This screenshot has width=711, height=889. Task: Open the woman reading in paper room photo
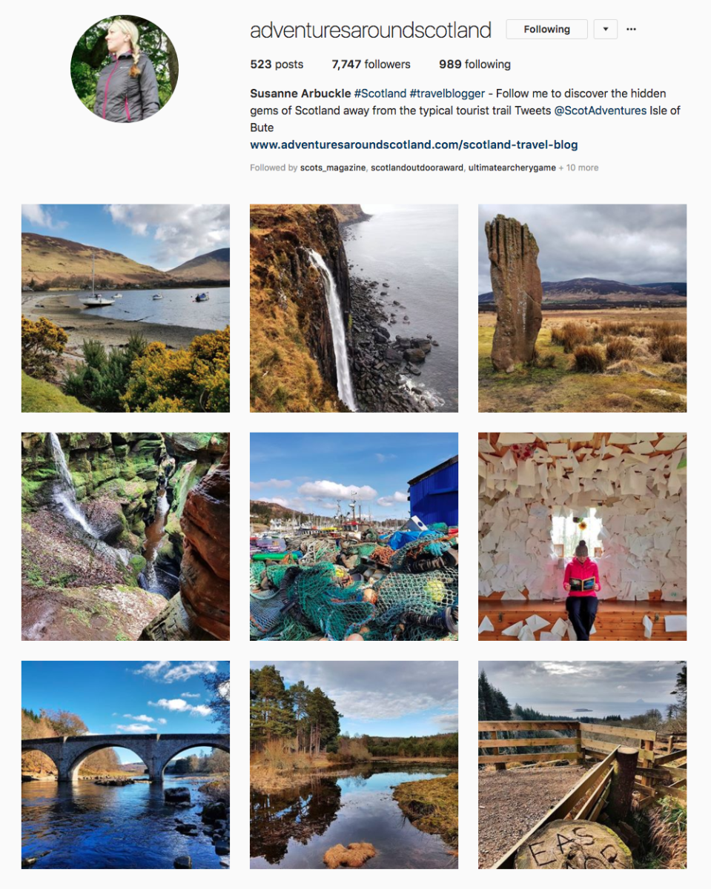click(582, 536)
